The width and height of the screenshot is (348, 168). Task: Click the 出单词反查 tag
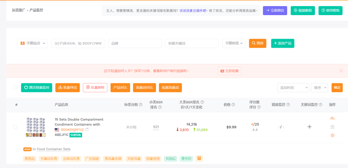click(71, 159)
